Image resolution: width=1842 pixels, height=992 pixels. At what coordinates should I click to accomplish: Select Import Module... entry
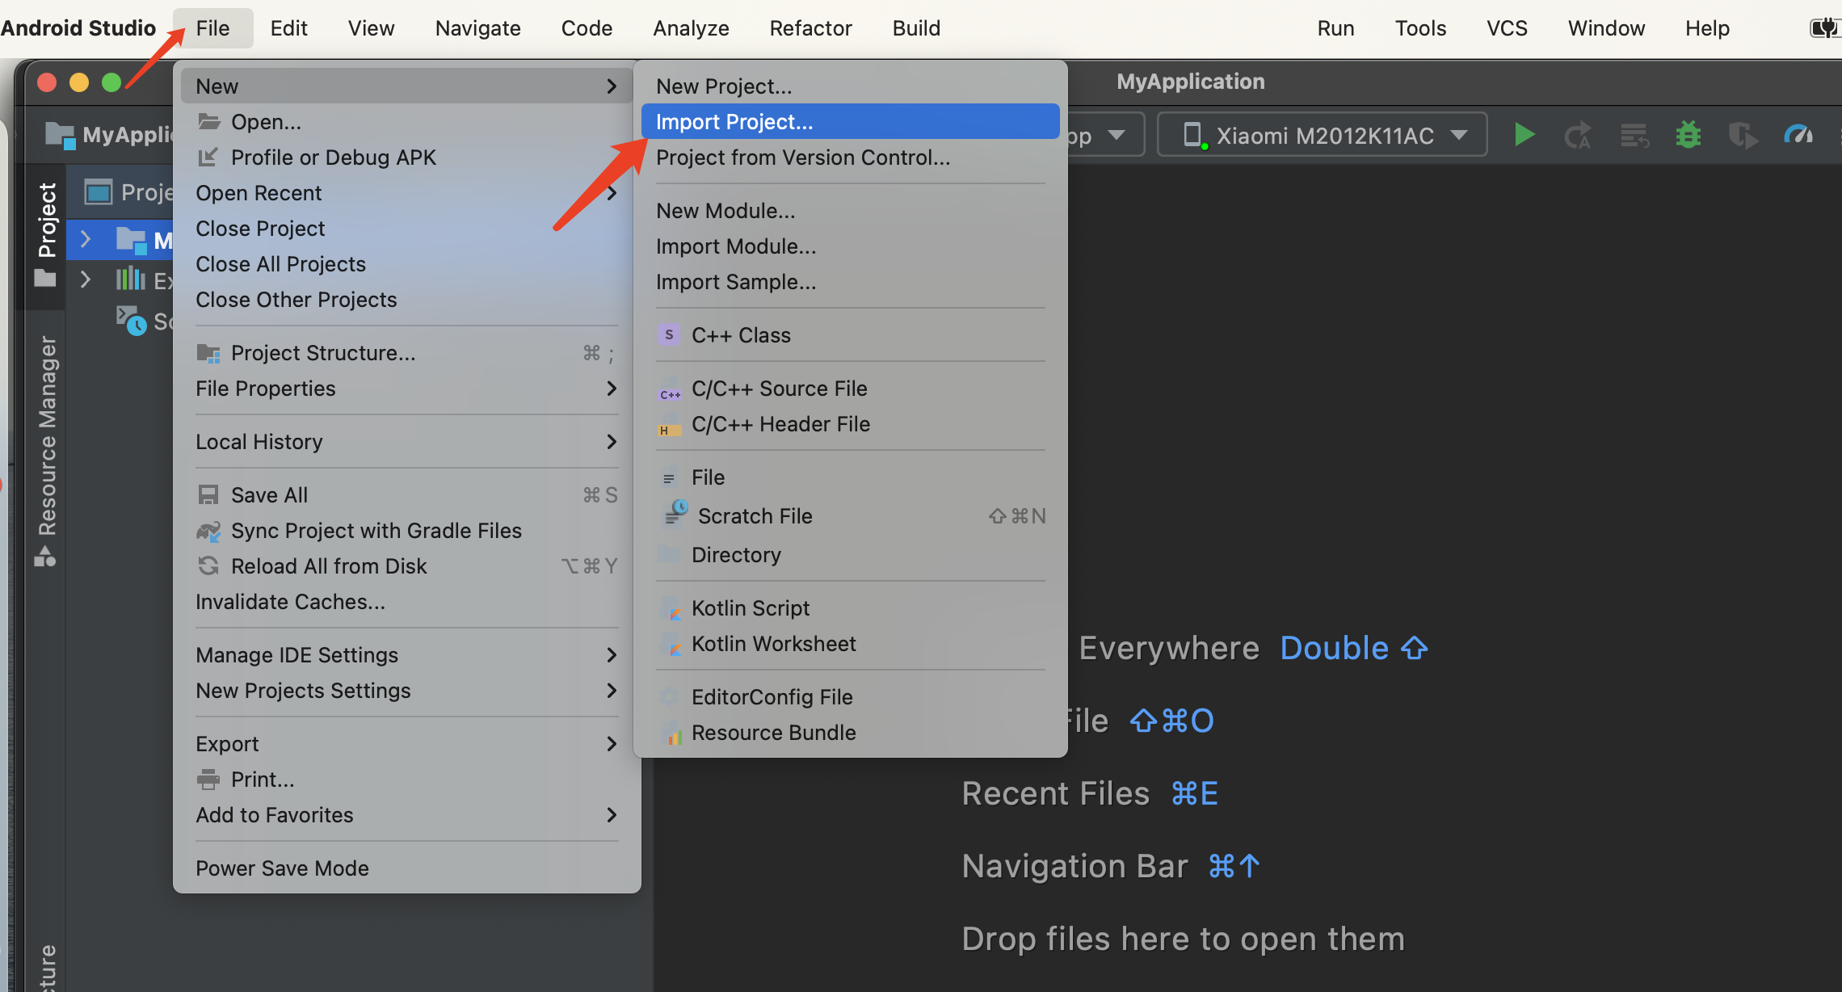tap(850, 246)
